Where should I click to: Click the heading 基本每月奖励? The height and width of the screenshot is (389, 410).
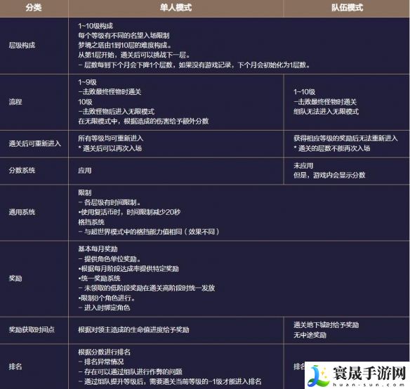pos(98,249)
